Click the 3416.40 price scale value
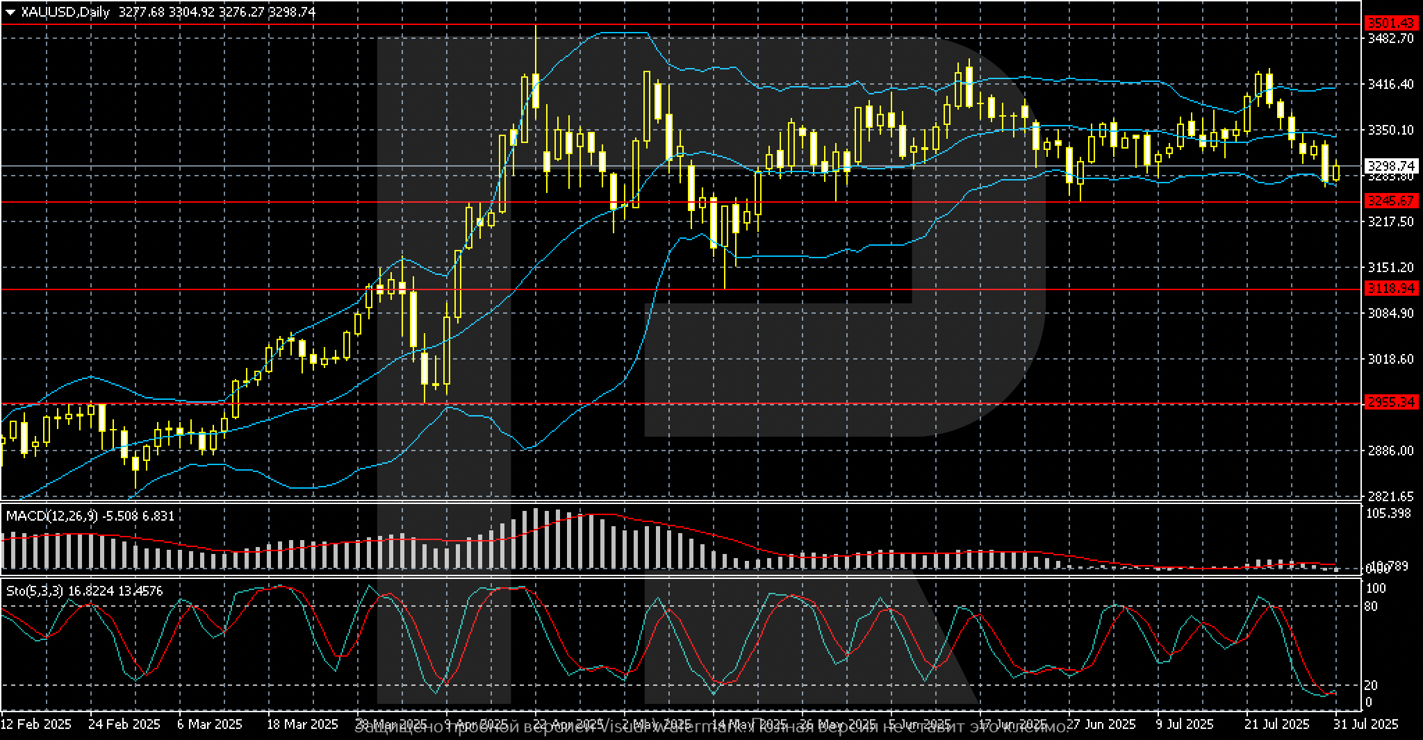Viewport: 1423px width, 740px height. [x=1390, y=84]
